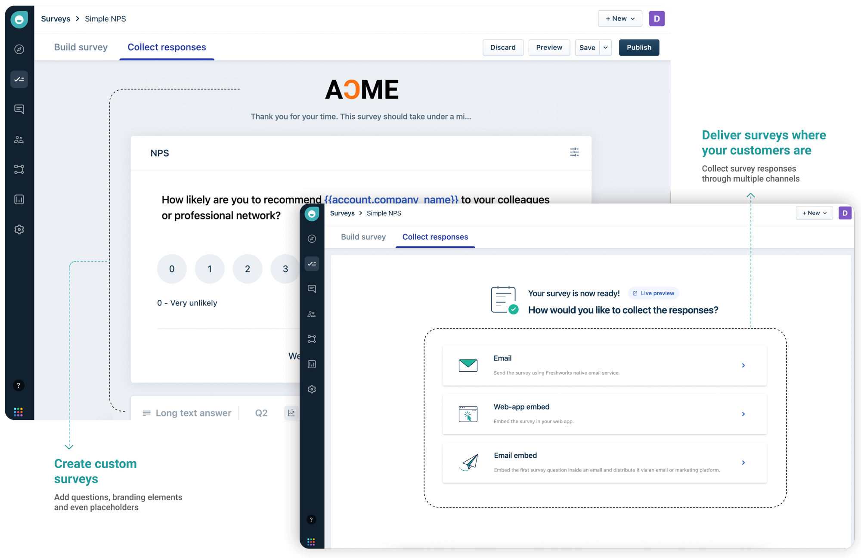The height and width of the screenshot is (558, 861).
Task: Open the feedback chat icon in the sidebar
Action: click(19, 109)
